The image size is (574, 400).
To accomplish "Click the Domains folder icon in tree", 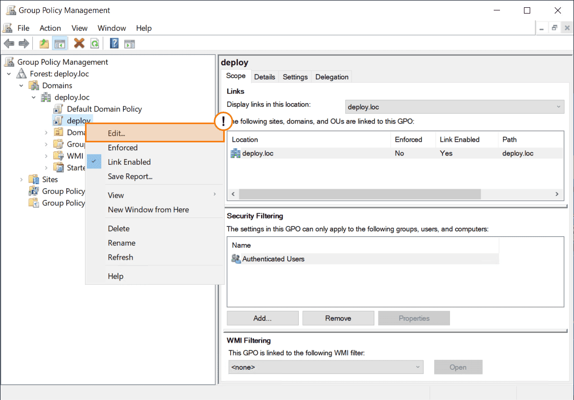I will [x=34, y=86].
